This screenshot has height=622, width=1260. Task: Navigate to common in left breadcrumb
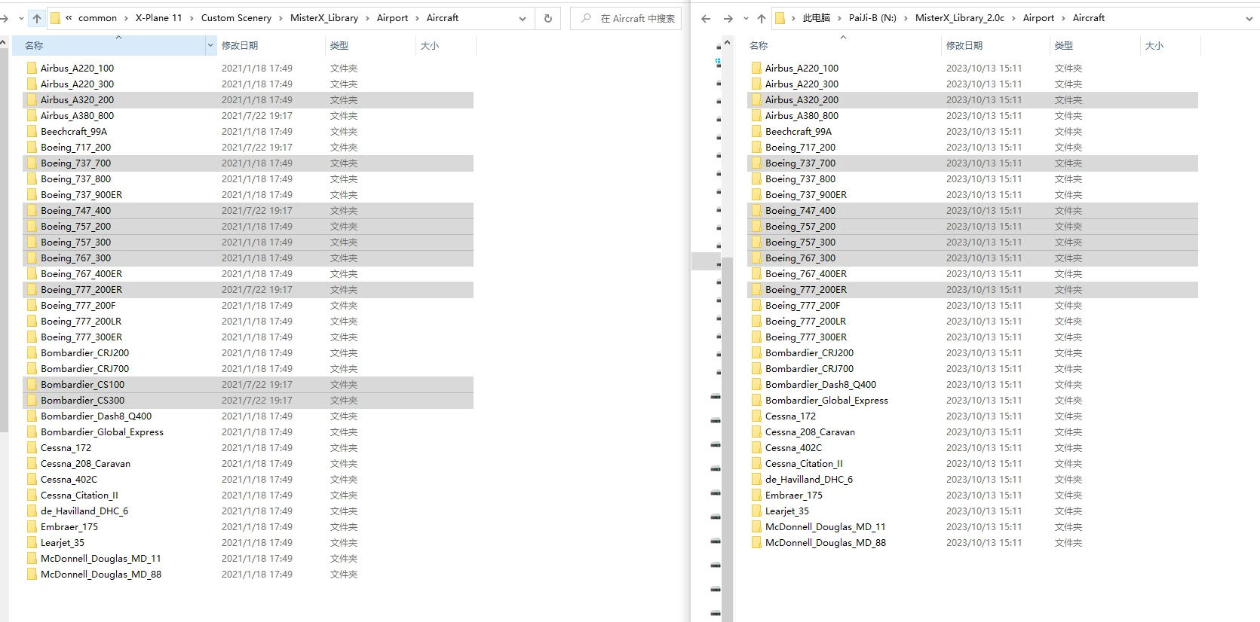click(97, 18)
